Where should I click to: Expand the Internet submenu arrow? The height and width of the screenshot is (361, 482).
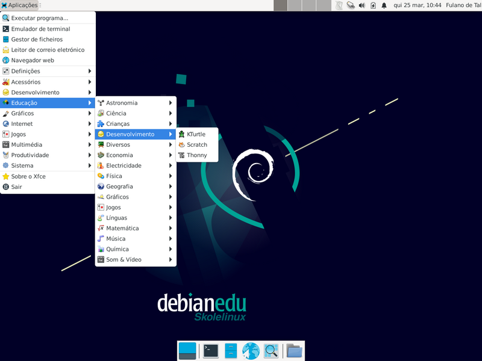pyautogui.click(x=90, y=124)
